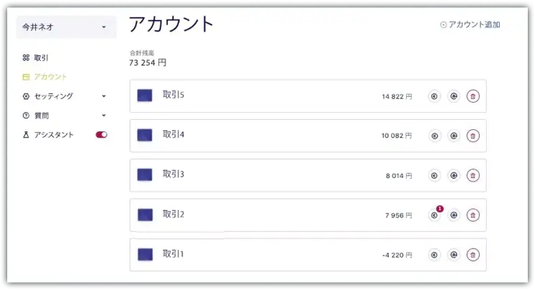Viewport: 535px width, 290px height.
Task: Click the アカウント追加 button
Action: click(470, 24)
